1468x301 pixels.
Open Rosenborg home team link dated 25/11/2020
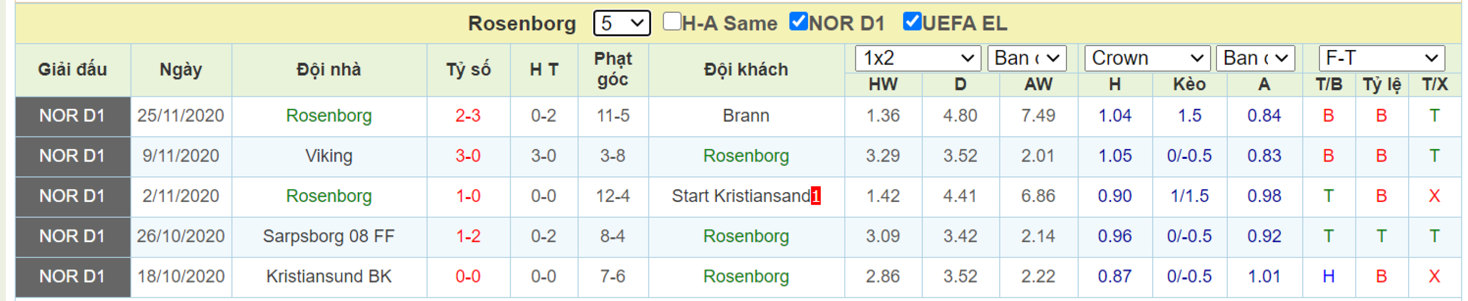[329, 116]
